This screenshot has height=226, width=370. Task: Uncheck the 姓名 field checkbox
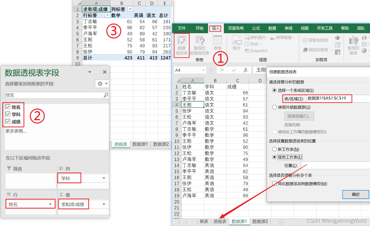(x=8, y=107)
